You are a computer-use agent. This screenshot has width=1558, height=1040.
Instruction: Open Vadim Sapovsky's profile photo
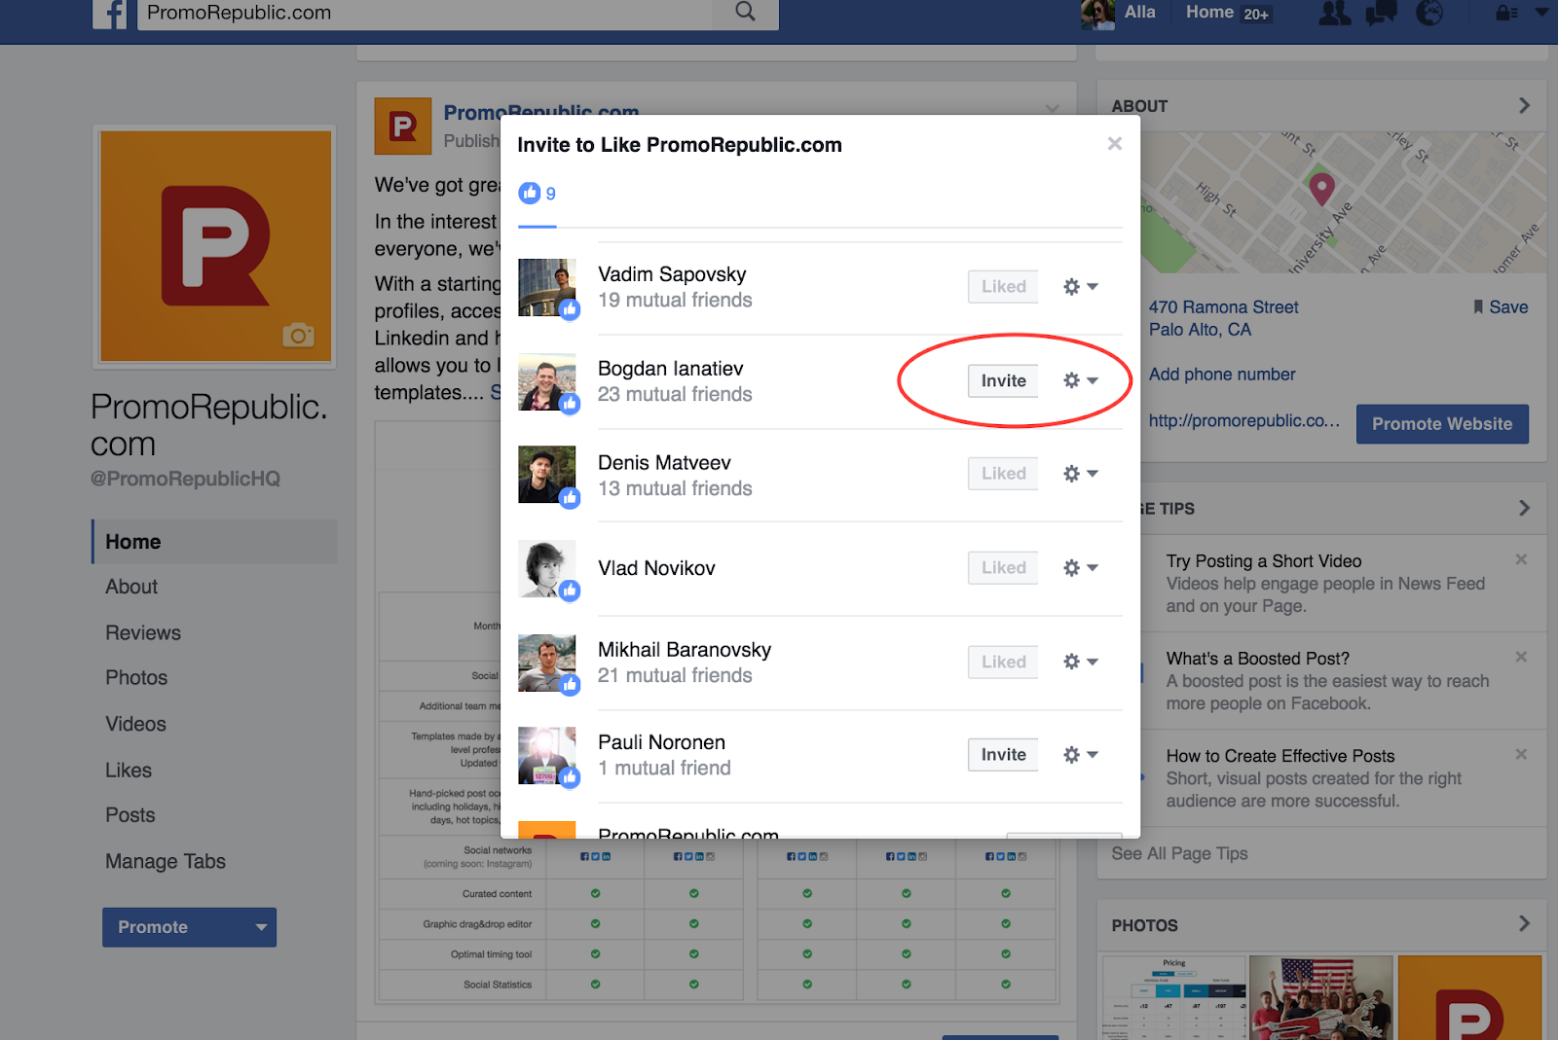[547, 287]
